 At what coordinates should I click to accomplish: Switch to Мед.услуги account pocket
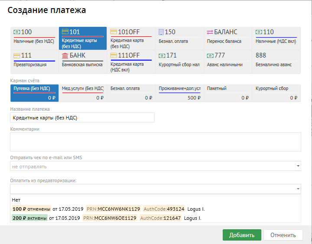pyautogui.click(x=83, y=93)
